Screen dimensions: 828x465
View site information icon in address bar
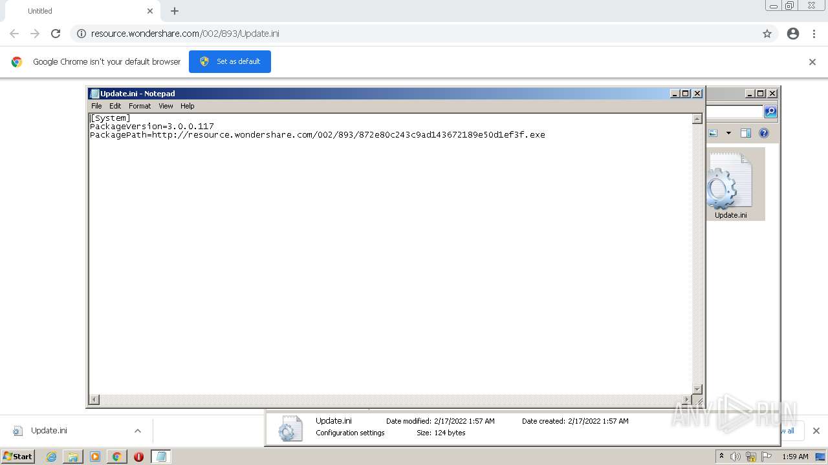click(82, 34)
